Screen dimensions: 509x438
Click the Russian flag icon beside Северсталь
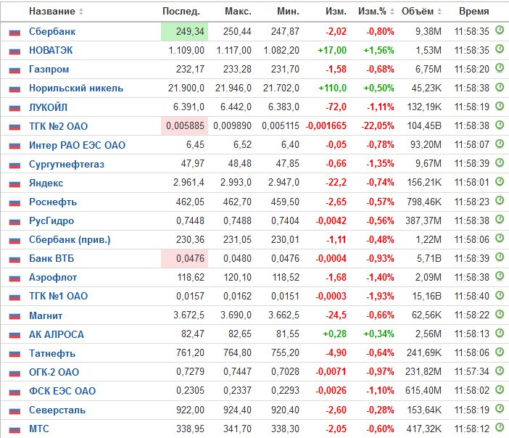15,410
